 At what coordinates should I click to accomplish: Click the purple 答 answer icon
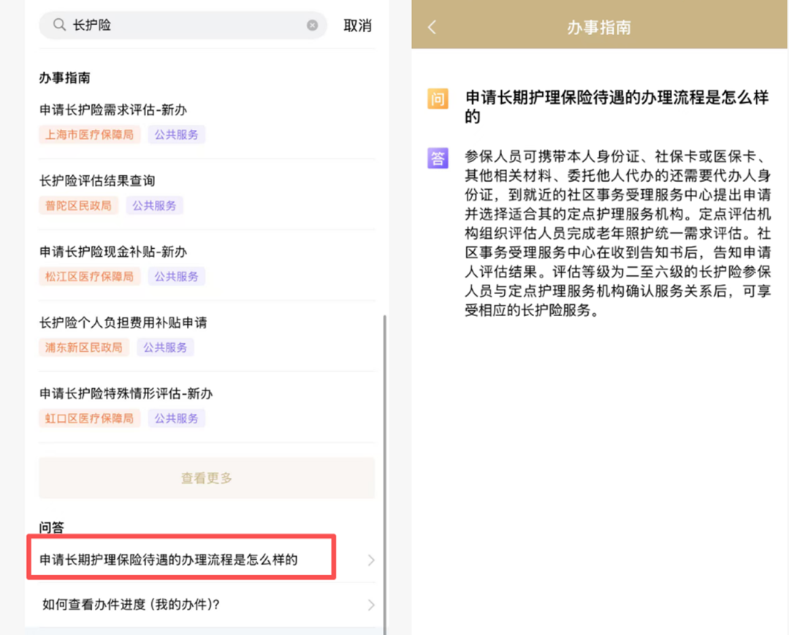(x=438, y=158)
